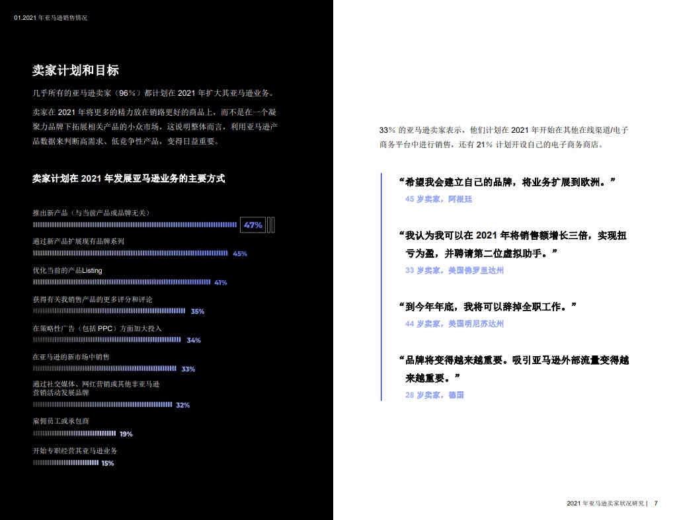Click the label '推出新产品（与当前产品或品牌无关）'
The height and width of the screenshot is (520, 677).
(91, 213)
